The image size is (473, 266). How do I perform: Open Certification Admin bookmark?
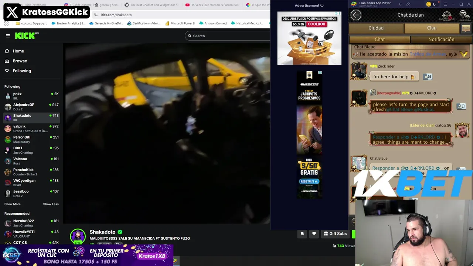(144, 23)
